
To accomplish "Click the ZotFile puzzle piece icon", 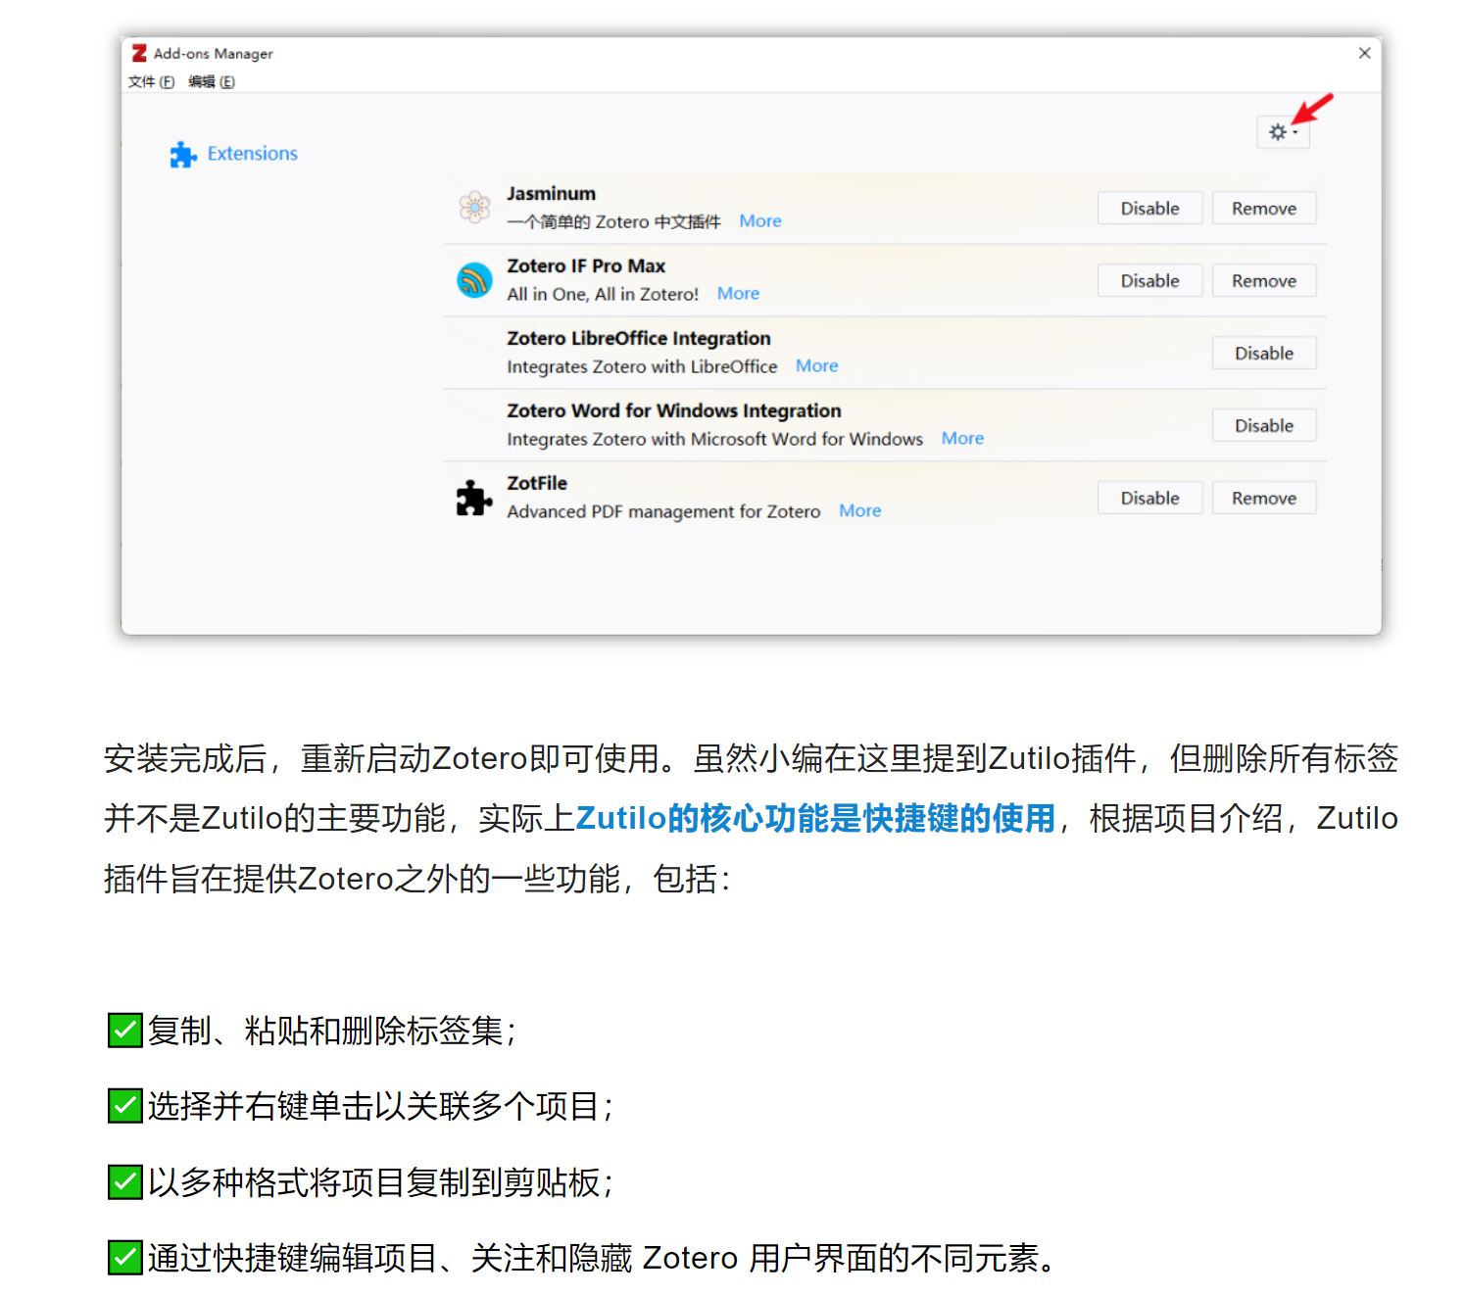I will coord(474,498).
